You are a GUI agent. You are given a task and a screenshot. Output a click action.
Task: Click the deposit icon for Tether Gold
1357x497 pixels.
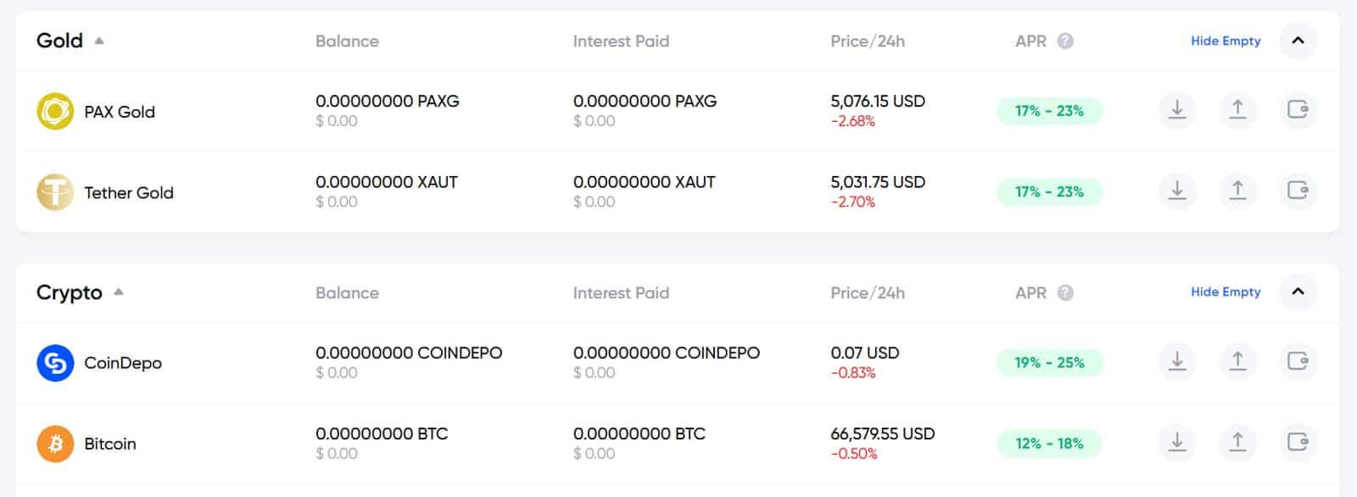[1176, 191]
